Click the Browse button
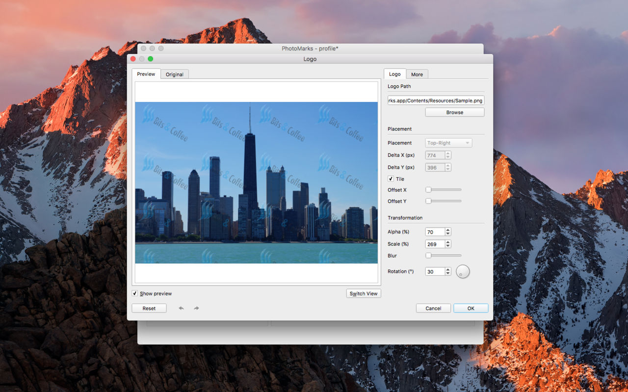Viewport: 628px width, 392px height. pos(455,112)
